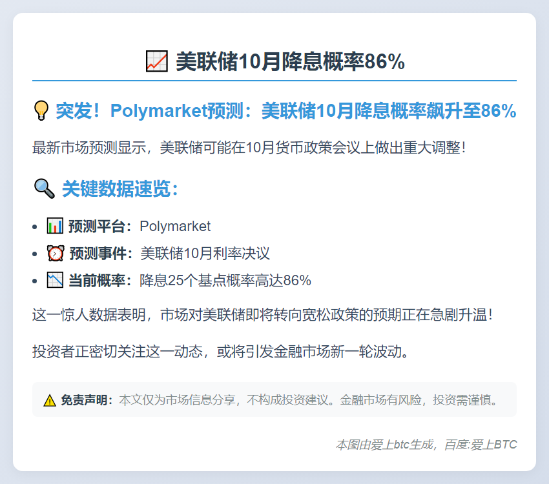Select the Polymarket platform name in list
549x484 pixels.
click(x=175, y=227)
